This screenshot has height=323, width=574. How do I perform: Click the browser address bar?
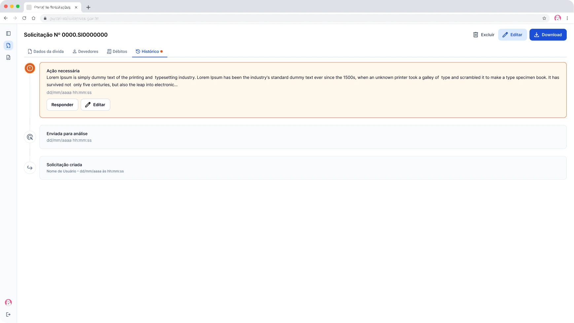tap(294, 18)
